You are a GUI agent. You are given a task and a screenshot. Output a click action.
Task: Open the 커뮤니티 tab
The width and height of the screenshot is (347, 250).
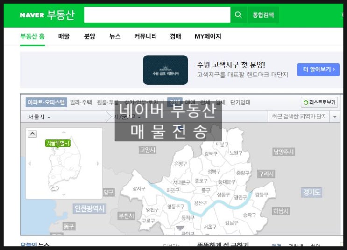145,36
